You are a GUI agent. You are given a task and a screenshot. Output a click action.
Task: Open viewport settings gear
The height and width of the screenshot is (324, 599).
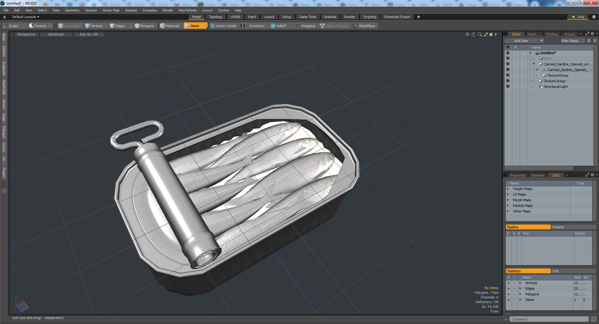coord(491,35)
